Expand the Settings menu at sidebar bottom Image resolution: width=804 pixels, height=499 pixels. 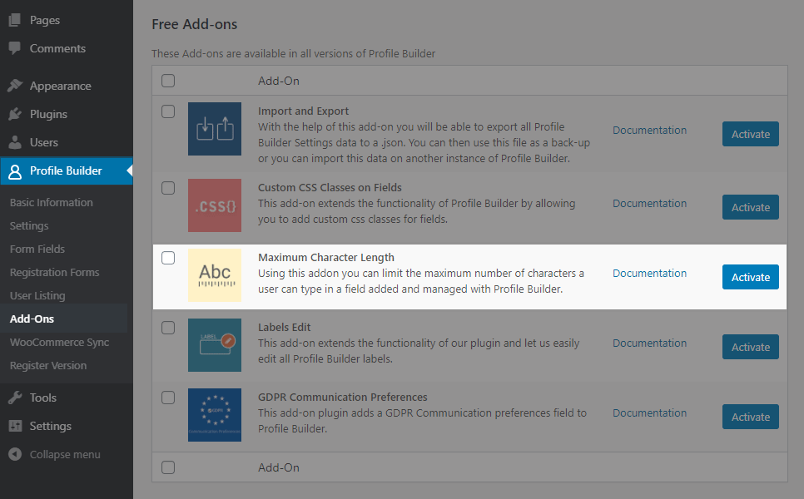pos(50,426)
